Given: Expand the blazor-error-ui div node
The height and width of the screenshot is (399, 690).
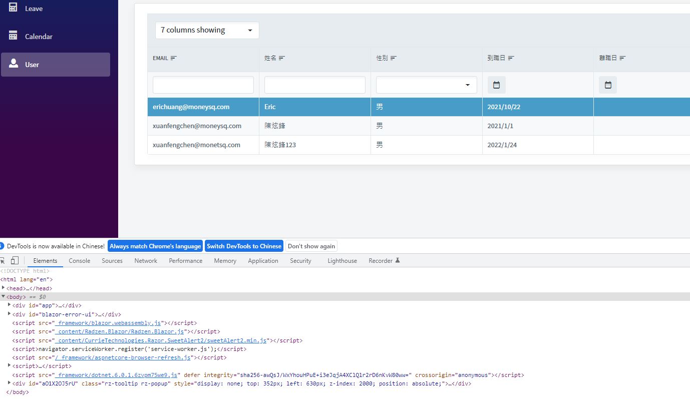Looking at the screenshot, I should (x=10, y=314).
